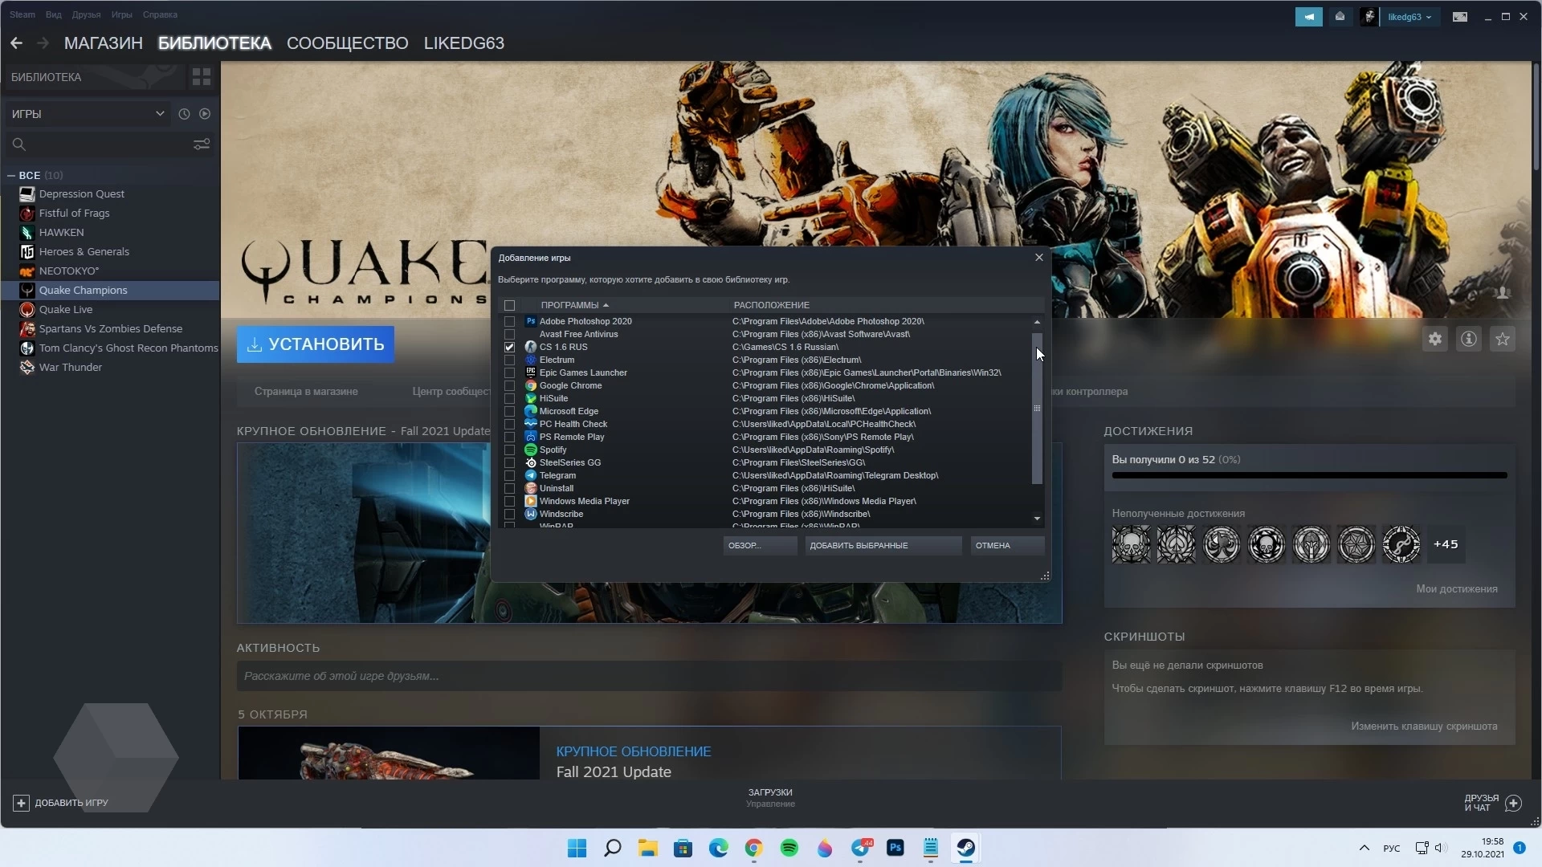Sort by ПРОГРАММЫ column header
This screenshot has width=1542, height=867.
pos(573,305)
